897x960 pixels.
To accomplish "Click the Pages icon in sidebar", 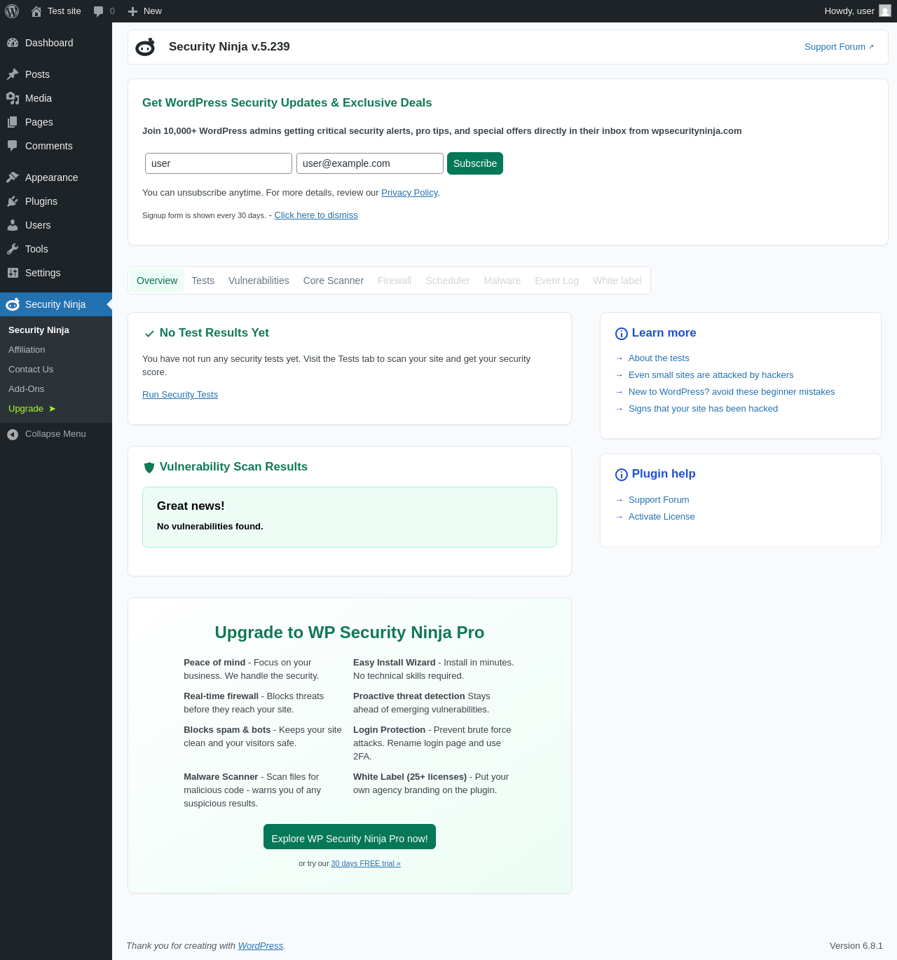I will 13,122.
